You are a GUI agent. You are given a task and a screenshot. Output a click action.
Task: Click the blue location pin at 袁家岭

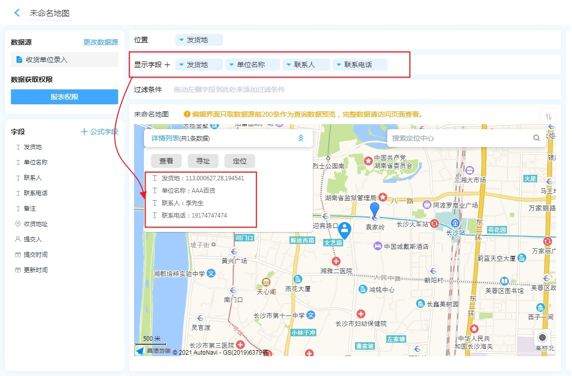pyautogui.click(x=375, y=210)
